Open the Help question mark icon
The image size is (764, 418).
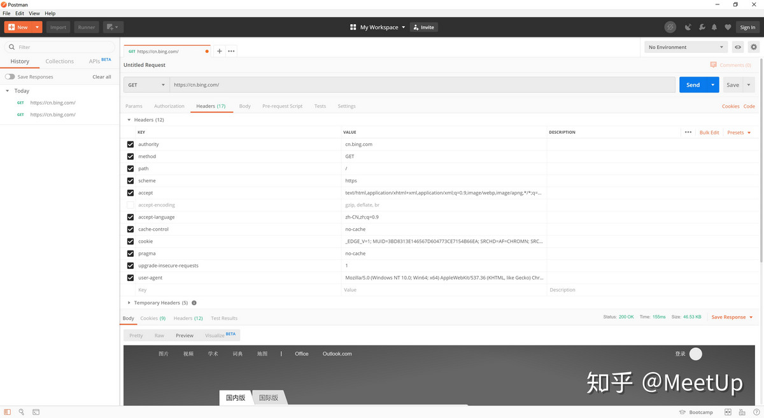pyautogui.click(x=756, y=412)
